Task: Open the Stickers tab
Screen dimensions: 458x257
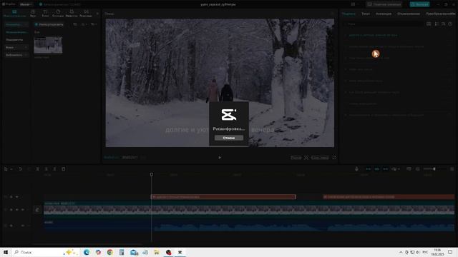Action: click(x=58, y=14)
